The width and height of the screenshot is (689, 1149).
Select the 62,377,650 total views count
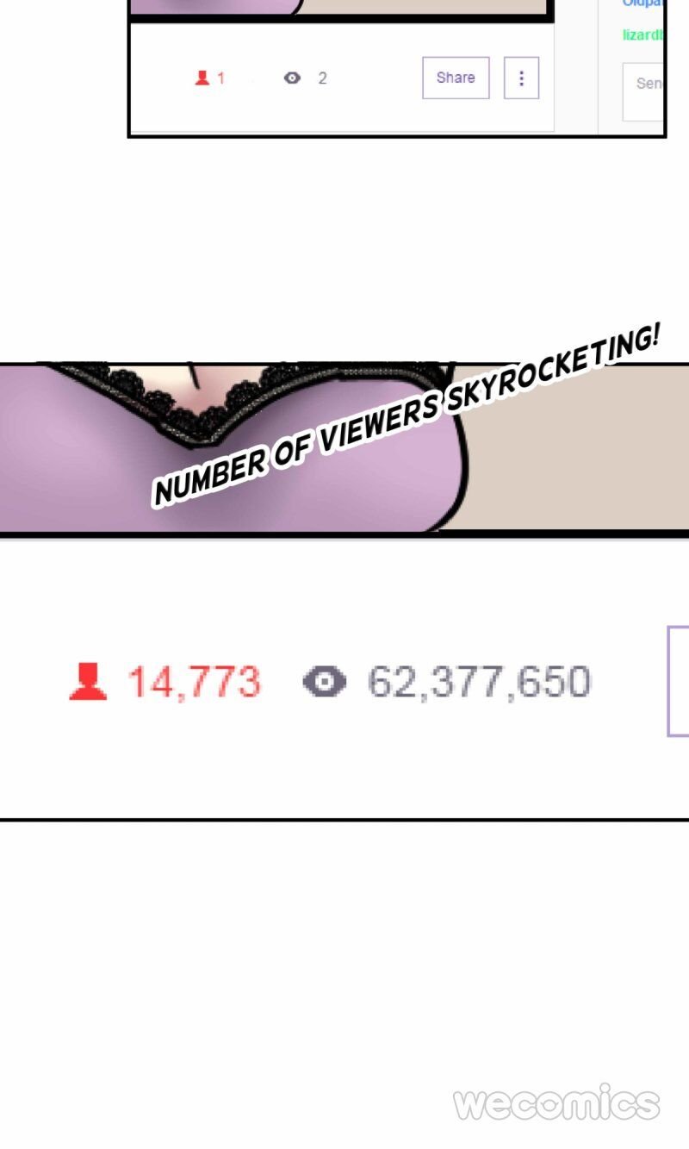(x=480, y=683)
